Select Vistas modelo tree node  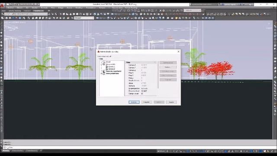click(x=110, y=64)
